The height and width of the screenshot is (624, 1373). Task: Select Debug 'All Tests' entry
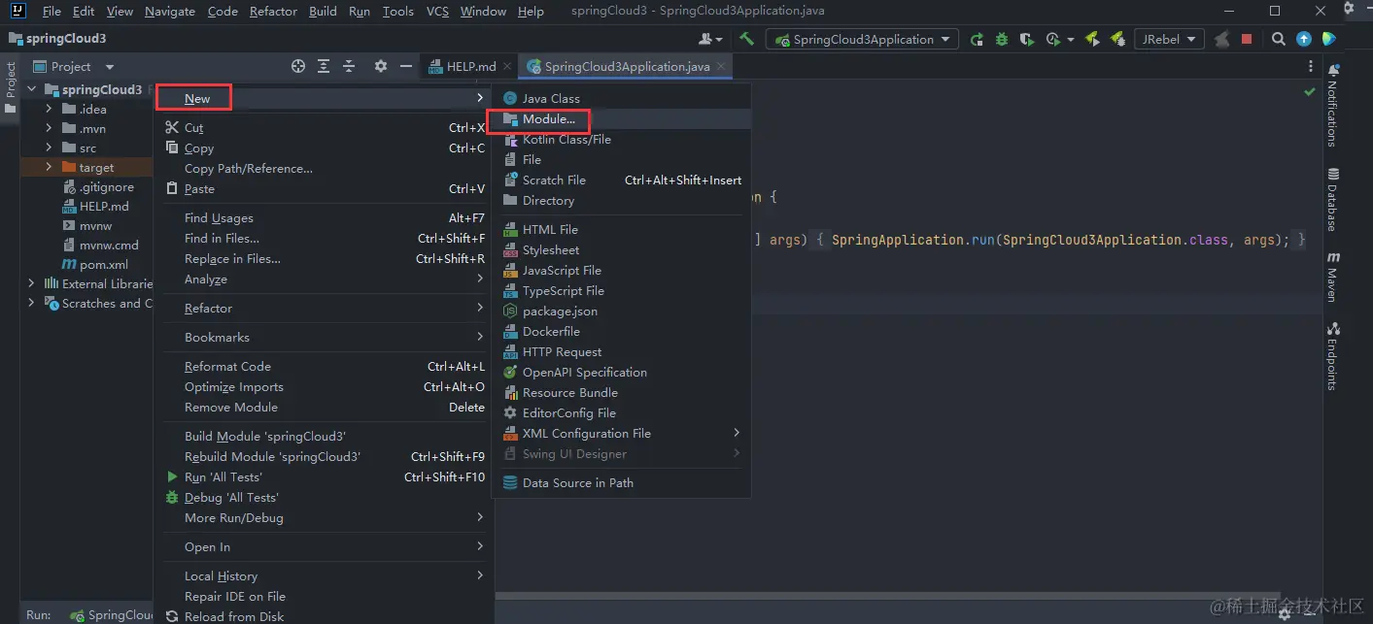323,497
